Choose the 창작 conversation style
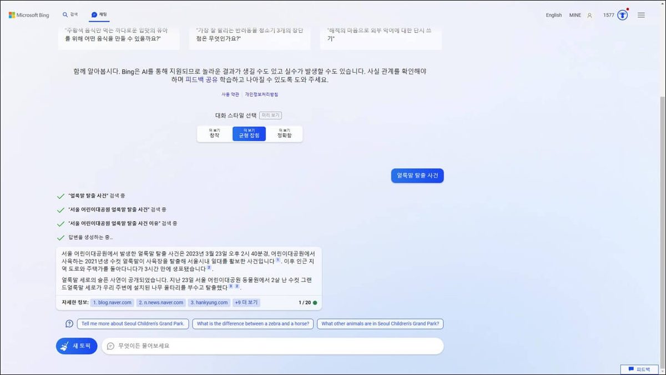 coord(214,133)
